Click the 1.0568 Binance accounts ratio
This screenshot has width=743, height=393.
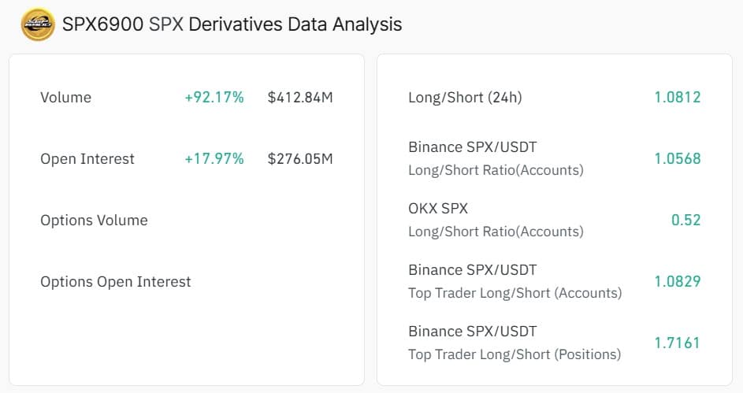pyautogui.click(x=677, y=159)
